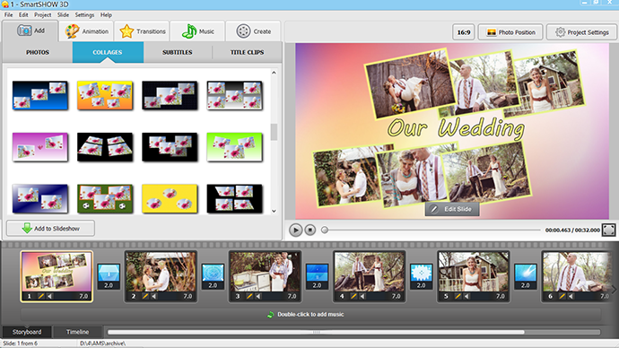This screenshot has height=348, width=619.
Task: Switch to the Music tab
Action: 197,31
